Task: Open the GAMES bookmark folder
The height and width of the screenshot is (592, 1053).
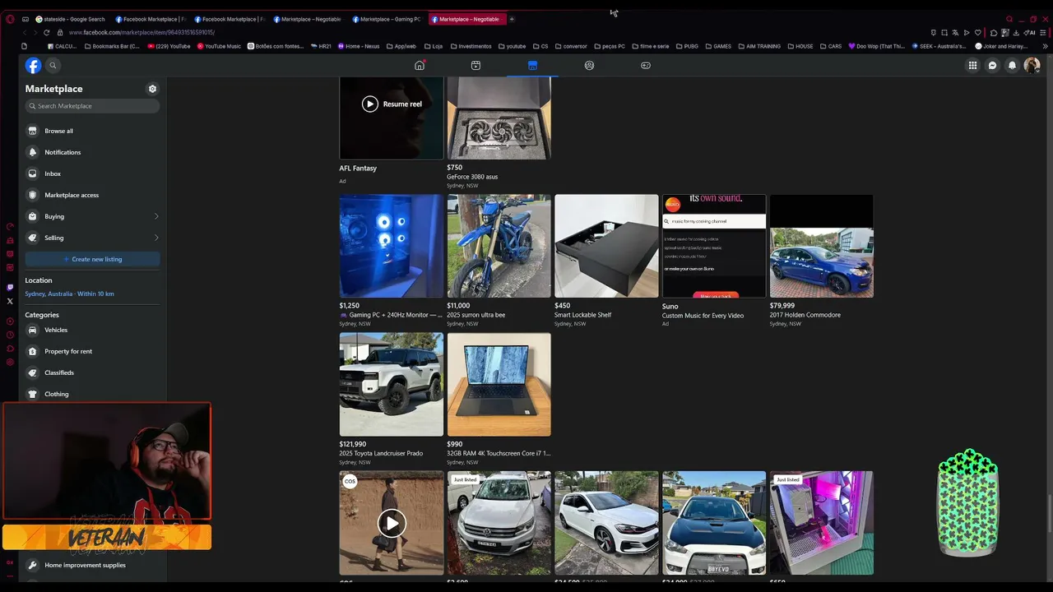Action: pyautogui.click(x=718, y=46)
